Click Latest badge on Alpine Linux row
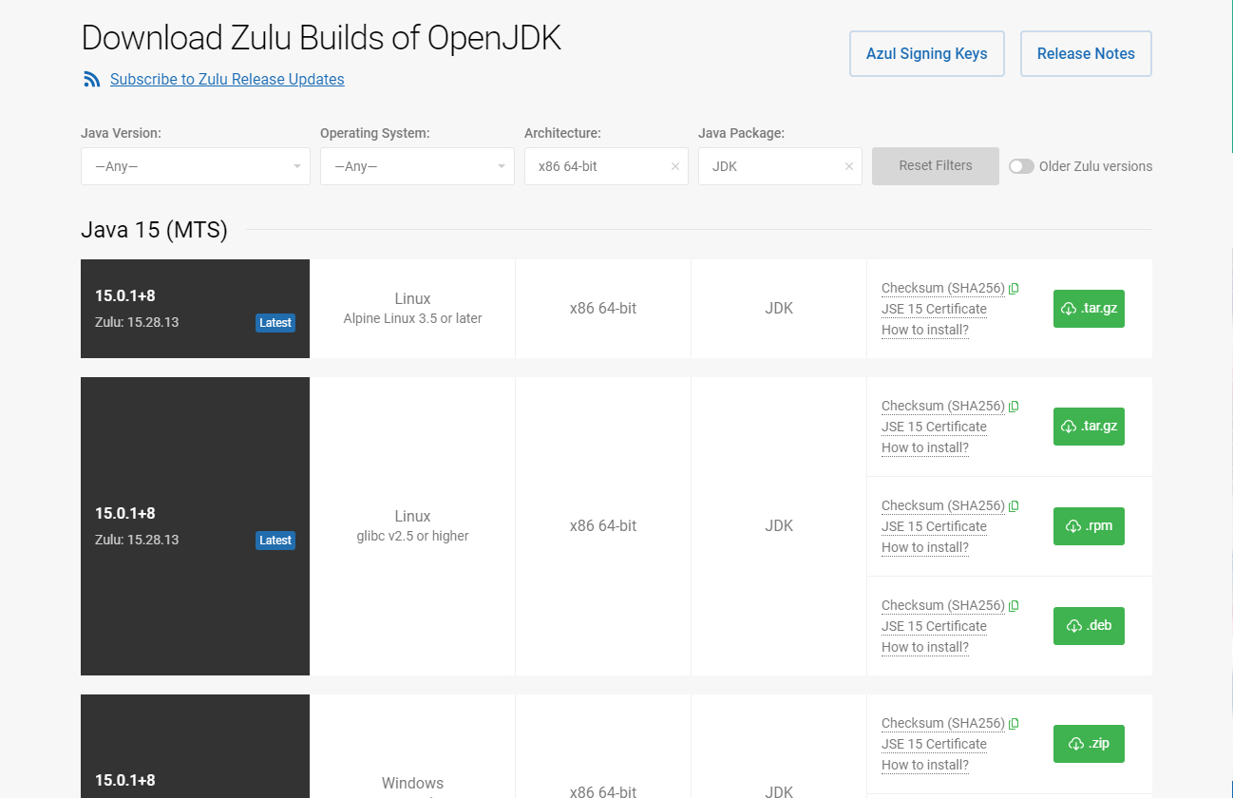 [x=275, y=323]
